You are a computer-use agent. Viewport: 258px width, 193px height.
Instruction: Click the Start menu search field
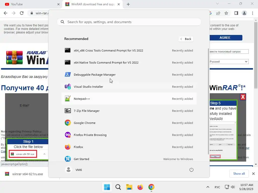click(x=129, y=22)
